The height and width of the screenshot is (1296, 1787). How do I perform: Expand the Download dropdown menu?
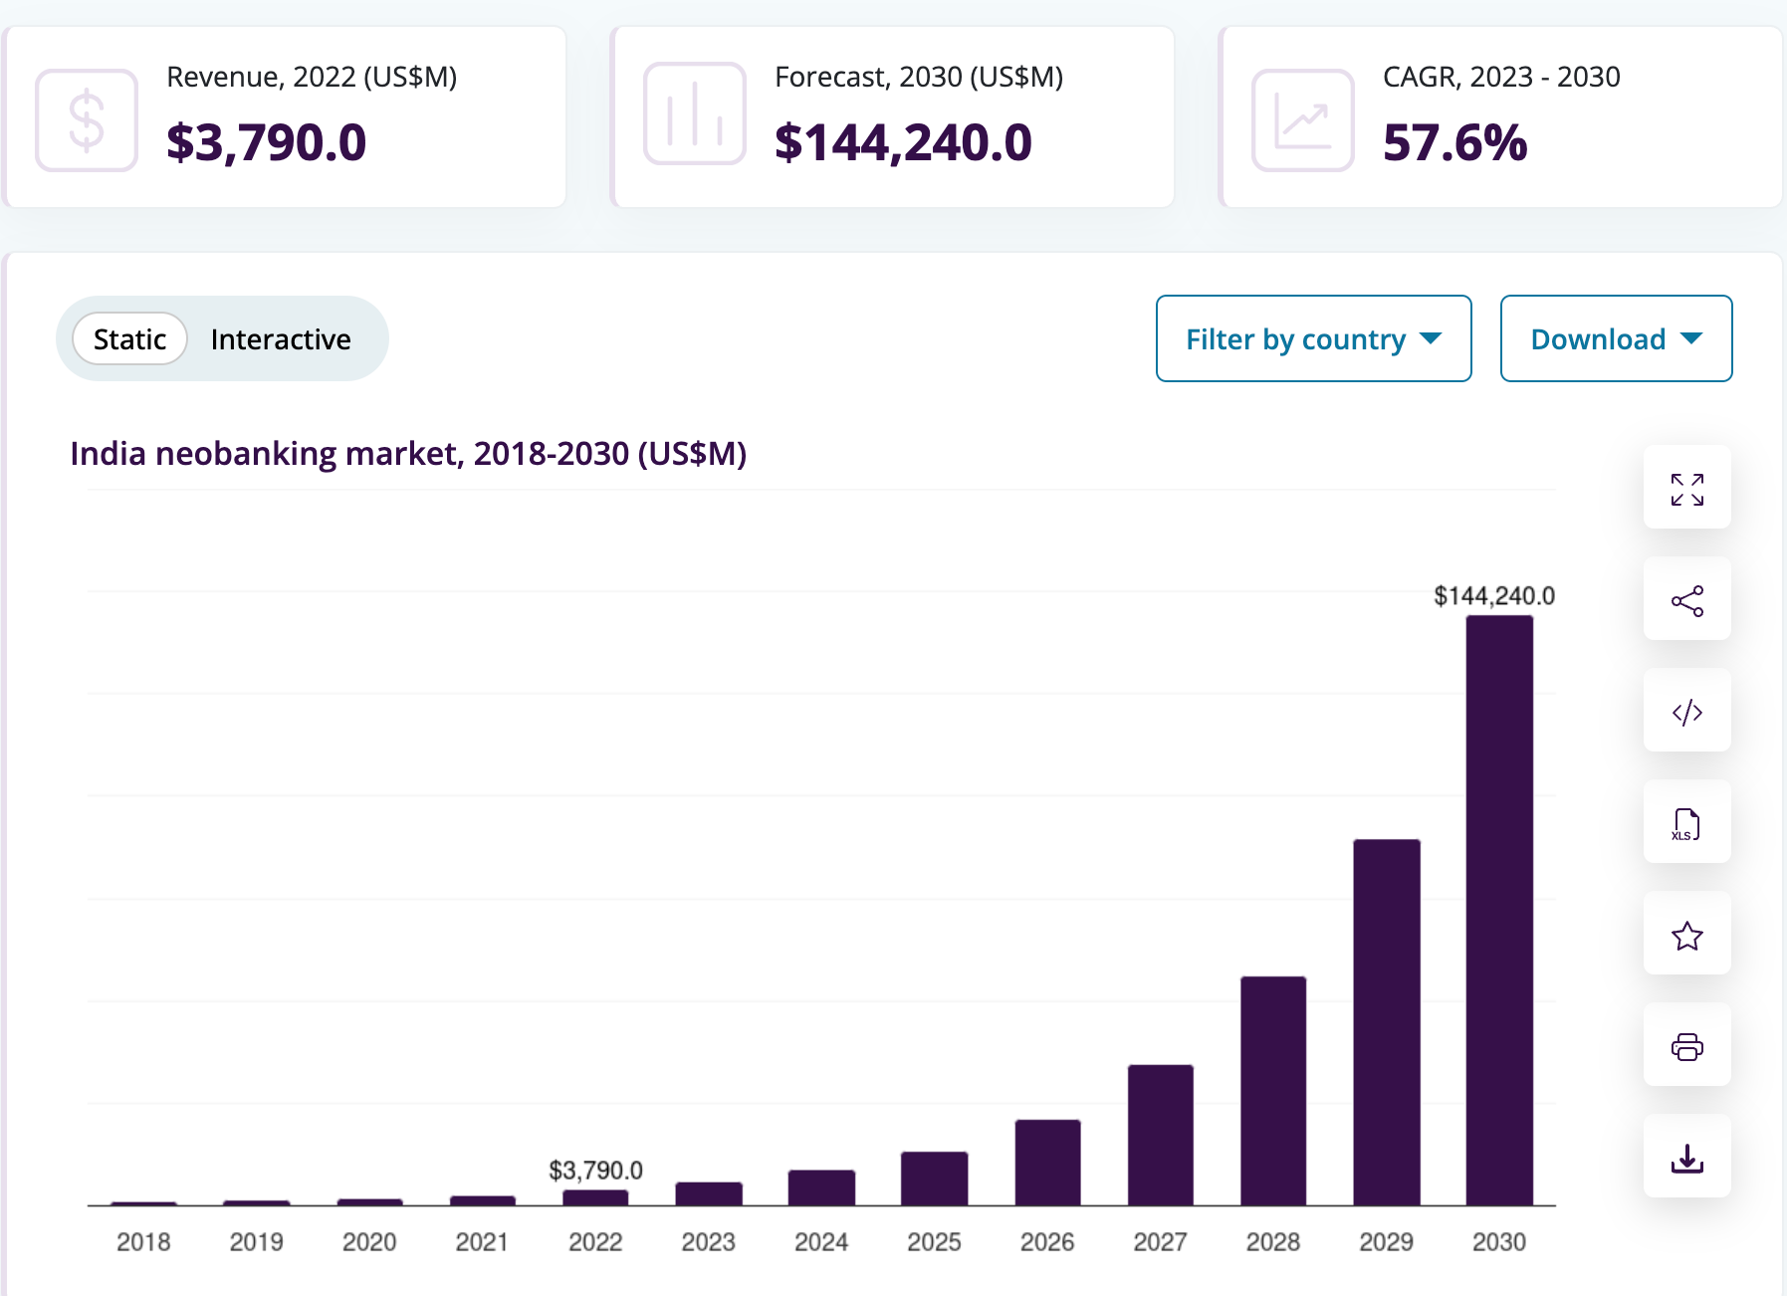click(1616, 338)
